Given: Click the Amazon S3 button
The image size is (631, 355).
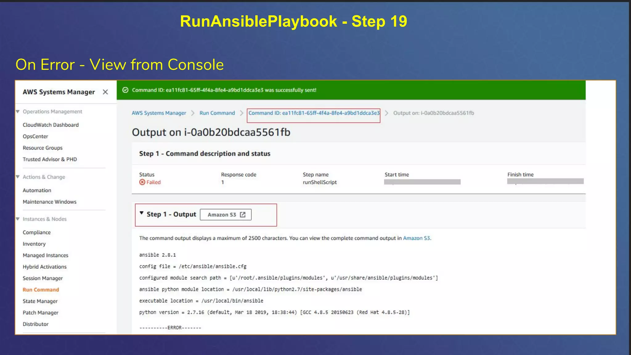Looking at the screenshot, I should coord(226,214).
